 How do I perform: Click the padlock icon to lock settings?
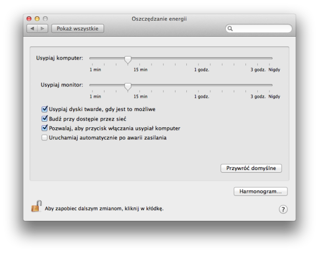(x=36, y=206)
